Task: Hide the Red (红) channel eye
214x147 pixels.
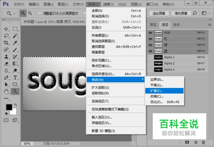Action: click(x=150, y=39)
